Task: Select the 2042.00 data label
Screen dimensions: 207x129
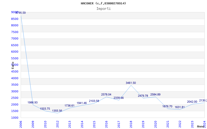Action: coord(192,102)
